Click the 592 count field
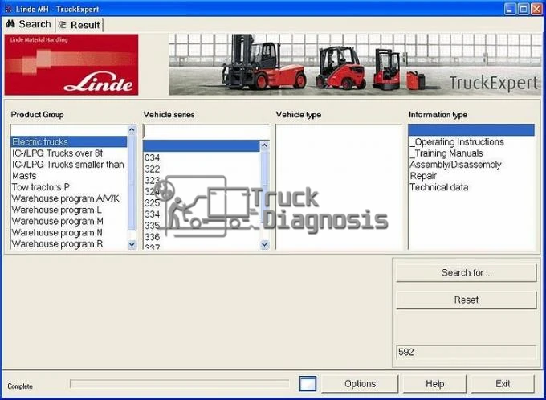Screen dimensions: 546x400 point(466,352)
